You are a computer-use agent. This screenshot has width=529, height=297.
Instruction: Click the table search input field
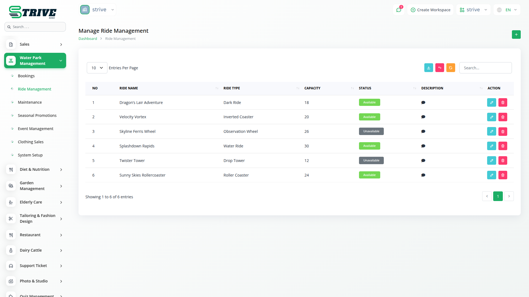click(x=485, y=68)
